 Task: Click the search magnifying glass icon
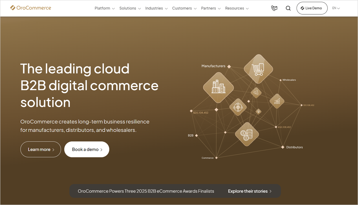point(288,8)
